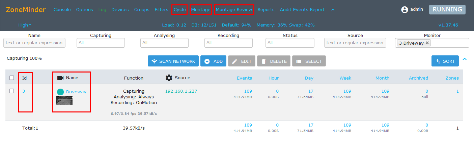This screenshot has height=142, width=474.
Task: Click the Memory: 36% Swap: 42% text
Action: pyautogui.click(x=286, y=25)
